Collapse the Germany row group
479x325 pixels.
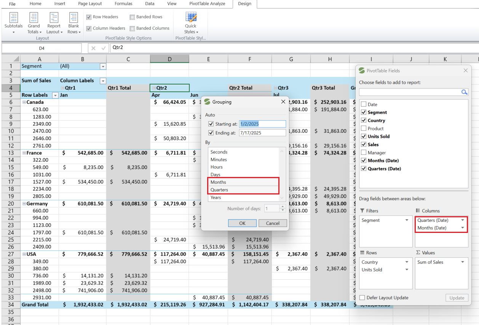point(24,204)
